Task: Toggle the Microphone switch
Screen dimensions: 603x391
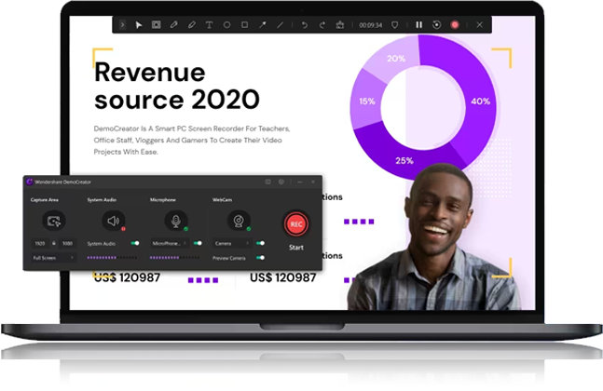Action: coord(198,243)
